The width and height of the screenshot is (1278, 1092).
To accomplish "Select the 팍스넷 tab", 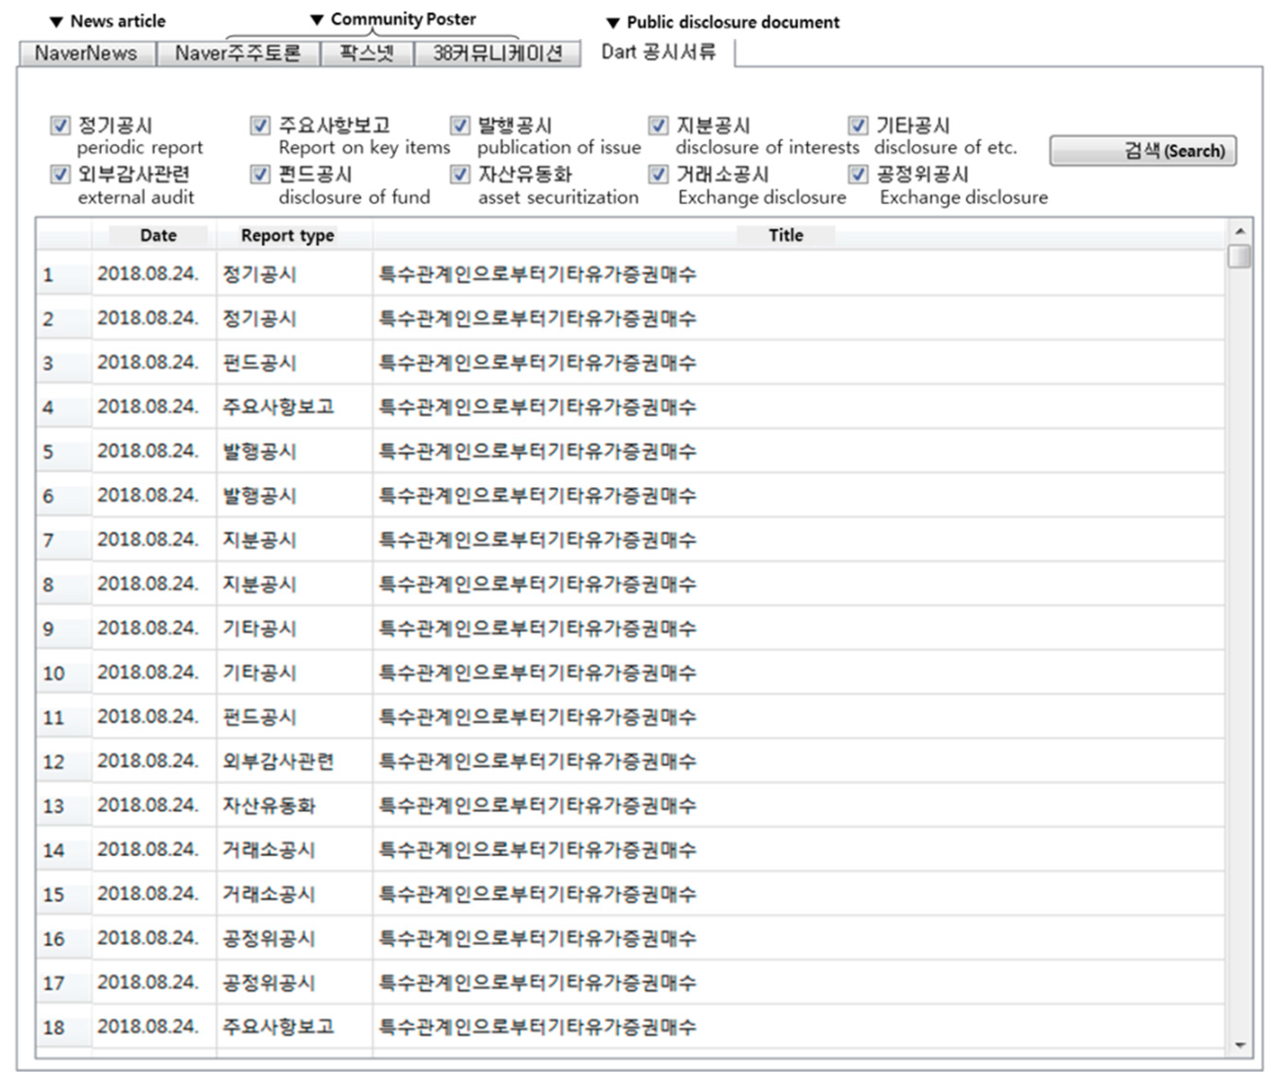I will [x=367, y=53].
